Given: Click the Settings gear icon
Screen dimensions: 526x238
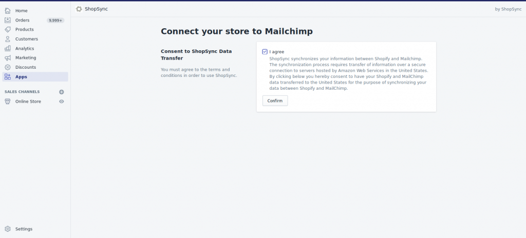Looking at the screenshot, I should (7, 229).
